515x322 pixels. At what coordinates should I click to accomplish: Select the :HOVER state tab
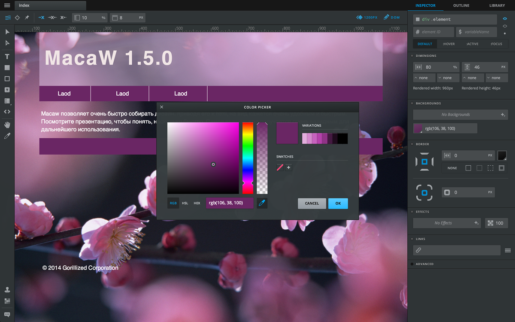click(x=448, y=44)
